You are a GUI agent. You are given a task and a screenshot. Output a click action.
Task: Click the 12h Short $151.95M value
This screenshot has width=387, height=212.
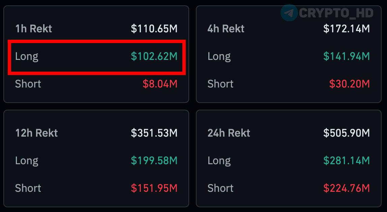(x=154, y=188)
